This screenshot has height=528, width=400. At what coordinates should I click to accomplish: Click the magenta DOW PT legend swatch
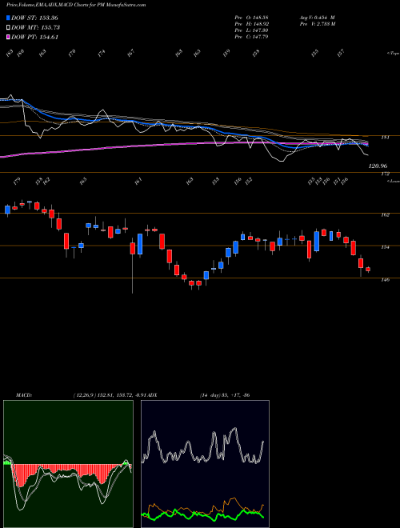tap(9, 37)
